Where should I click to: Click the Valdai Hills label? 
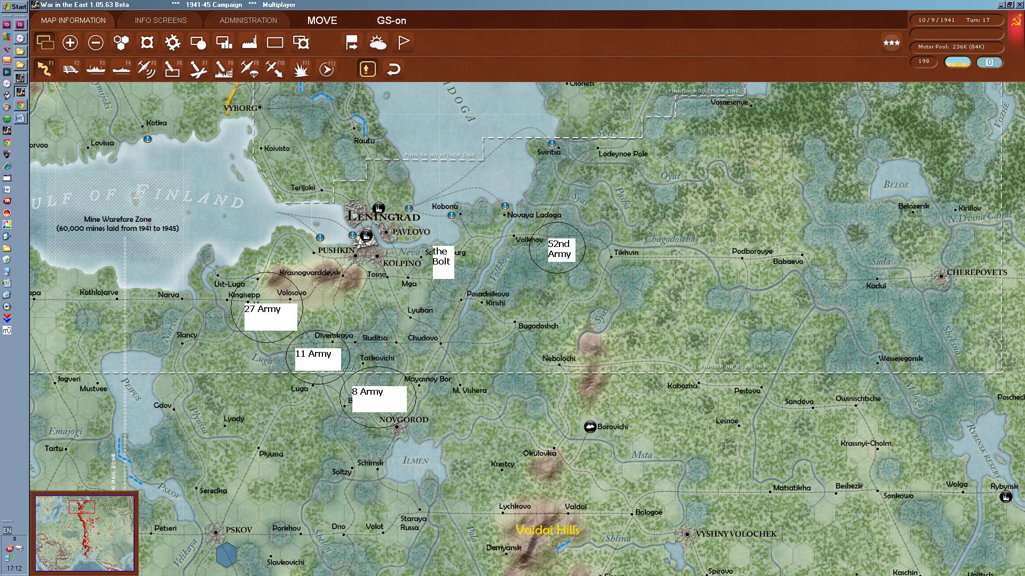click(547, 530)
